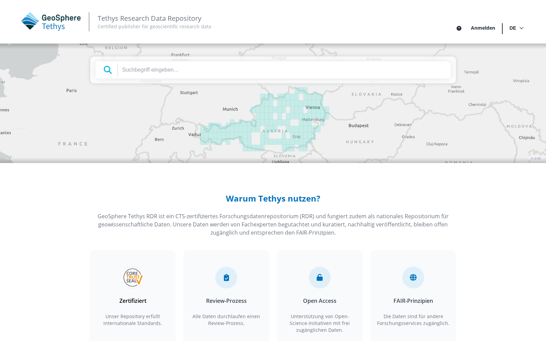The height and width of the screenshot is (341, 546).
Task: Click the Vaduz label on the map
Action: point(195,135)
